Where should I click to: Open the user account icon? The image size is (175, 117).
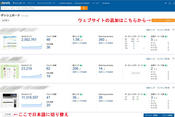coord(174,3)
